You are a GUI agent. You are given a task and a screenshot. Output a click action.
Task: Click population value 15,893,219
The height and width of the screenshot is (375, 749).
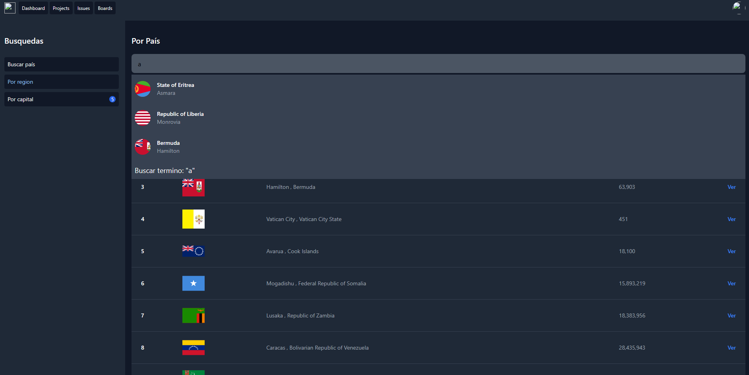coord(632,283)
